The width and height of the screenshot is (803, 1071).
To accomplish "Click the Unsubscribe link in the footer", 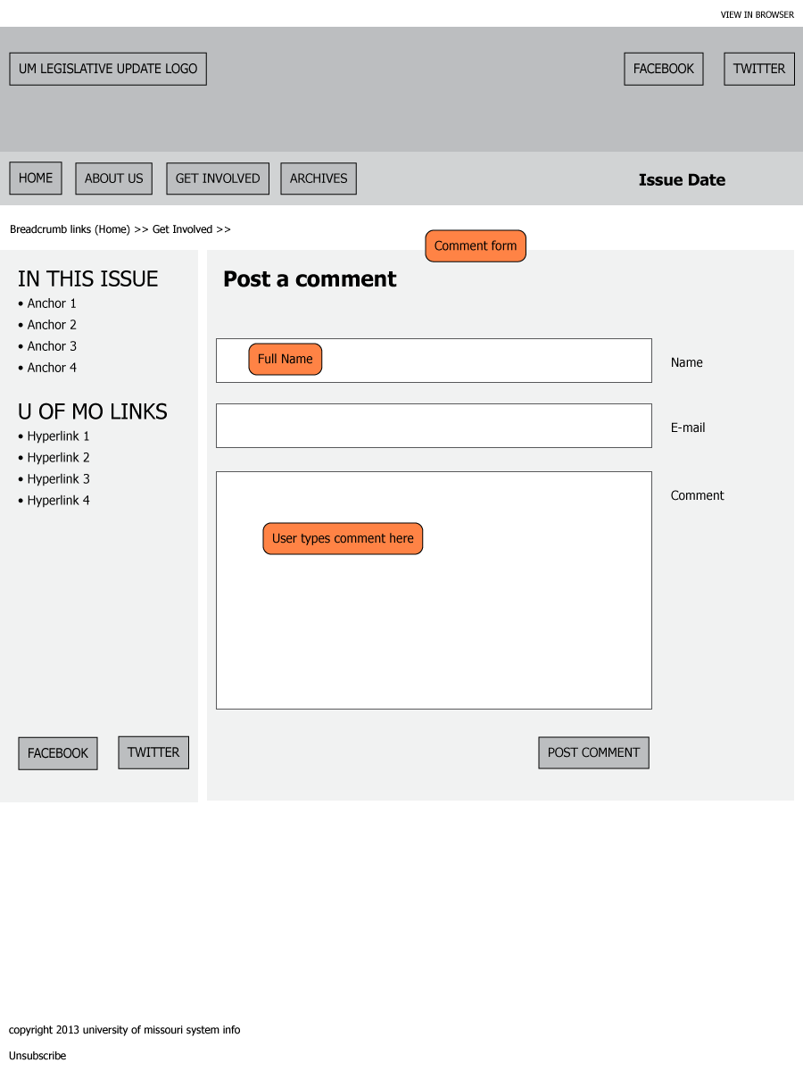I will pos(37,1056).
